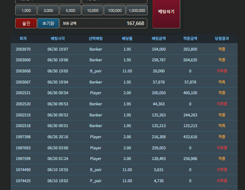
Task: Reset the amount with 초기화 button
Action: (x=48, y=23)
